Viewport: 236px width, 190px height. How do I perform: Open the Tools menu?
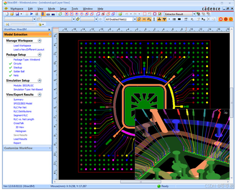coord(75,9)
